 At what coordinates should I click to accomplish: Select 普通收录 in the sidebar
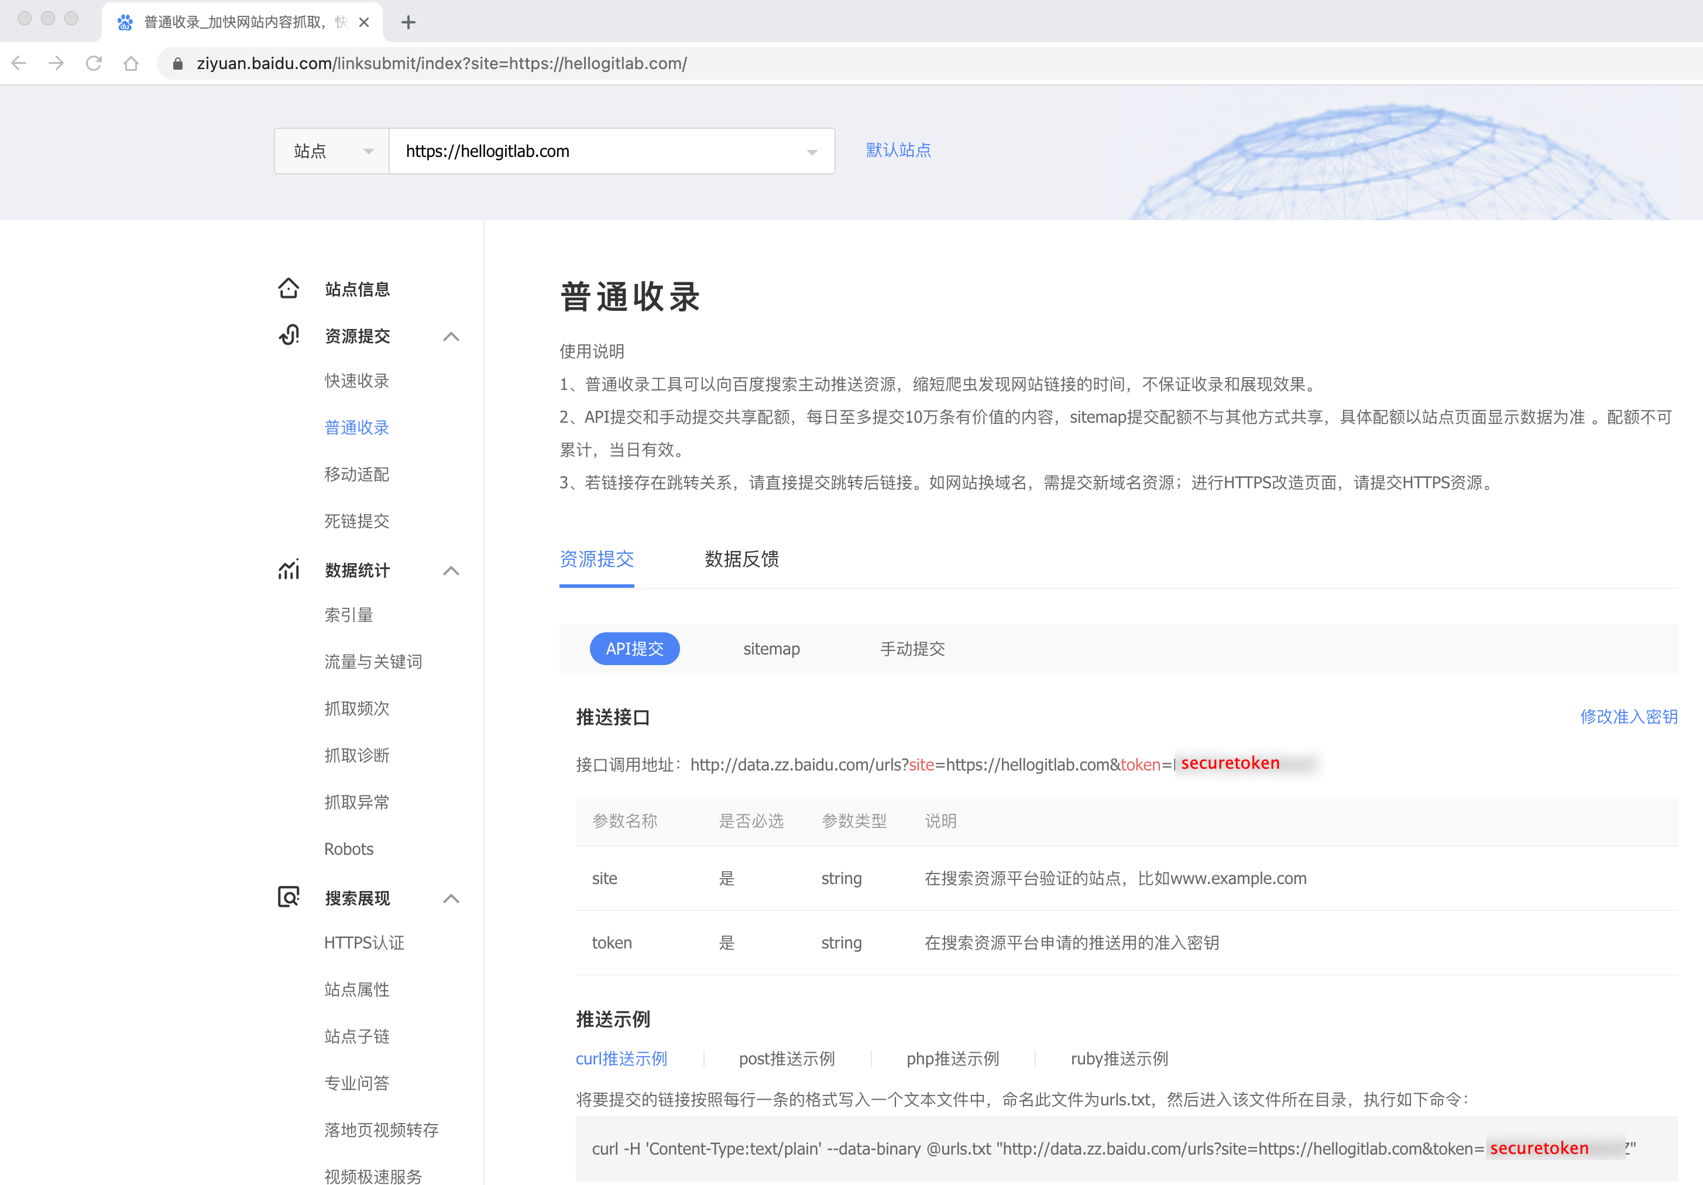(357, 427)
